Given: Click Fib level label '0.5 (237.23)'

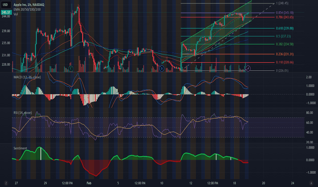Looking at the screenshot, I should coord(283,36).
